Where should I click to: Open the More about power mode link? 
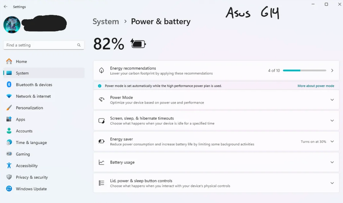point(316,86)
